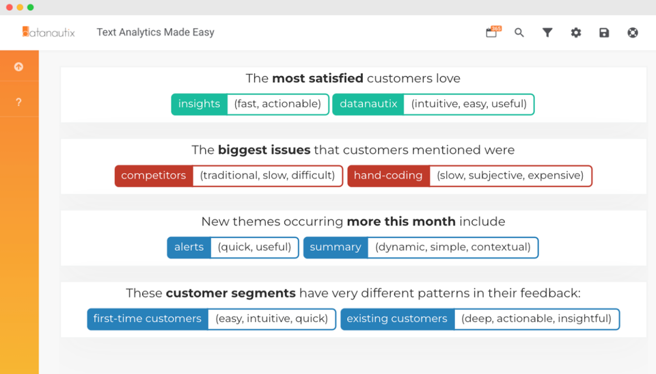Viewport: 656px width, 374px height.
Task: Open the filter funnel icon
Action: (547, 32)
